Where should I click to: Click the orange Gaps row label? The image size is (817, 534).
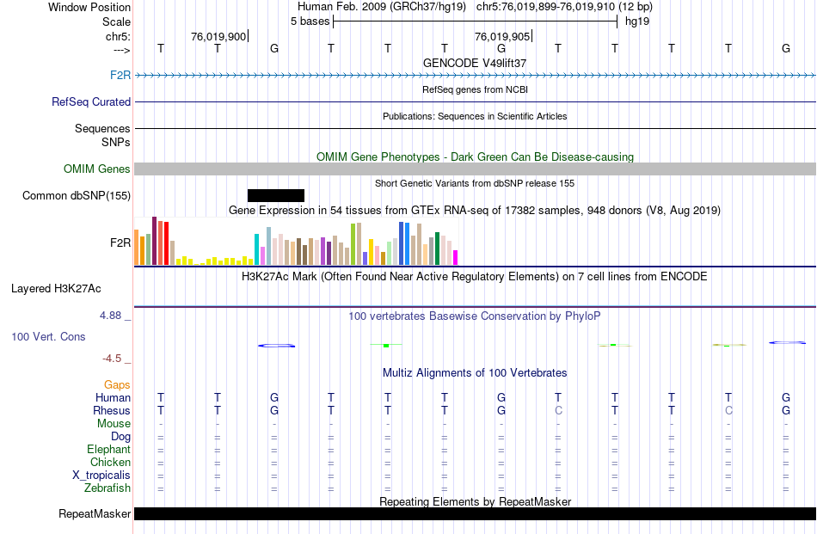pos(117,384)
